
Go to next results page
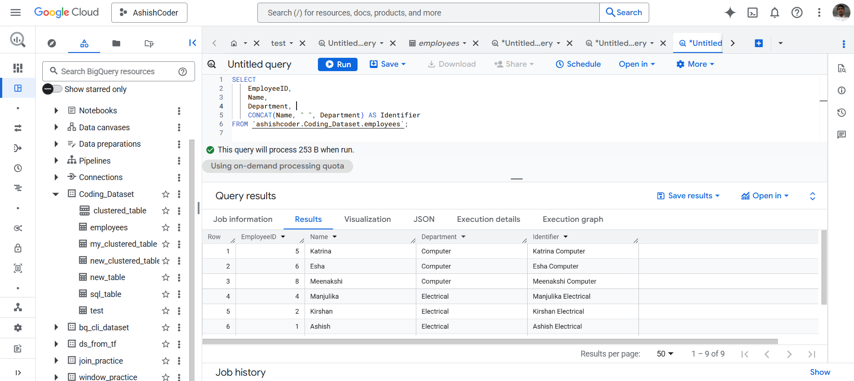pos(789,354)
